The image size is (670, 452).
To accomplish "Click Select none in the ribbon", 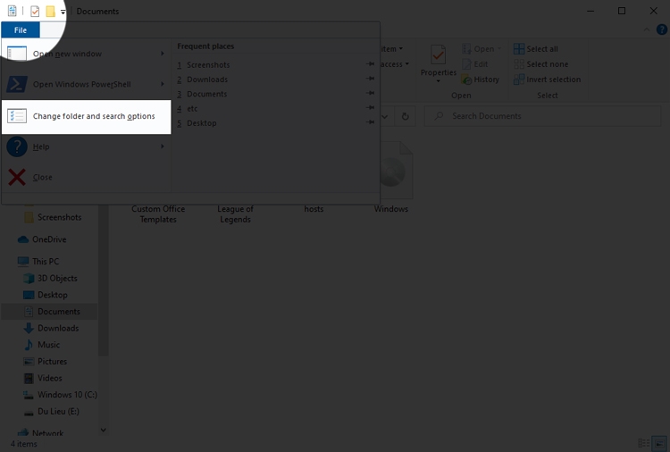I will click(x=541, y=64).
